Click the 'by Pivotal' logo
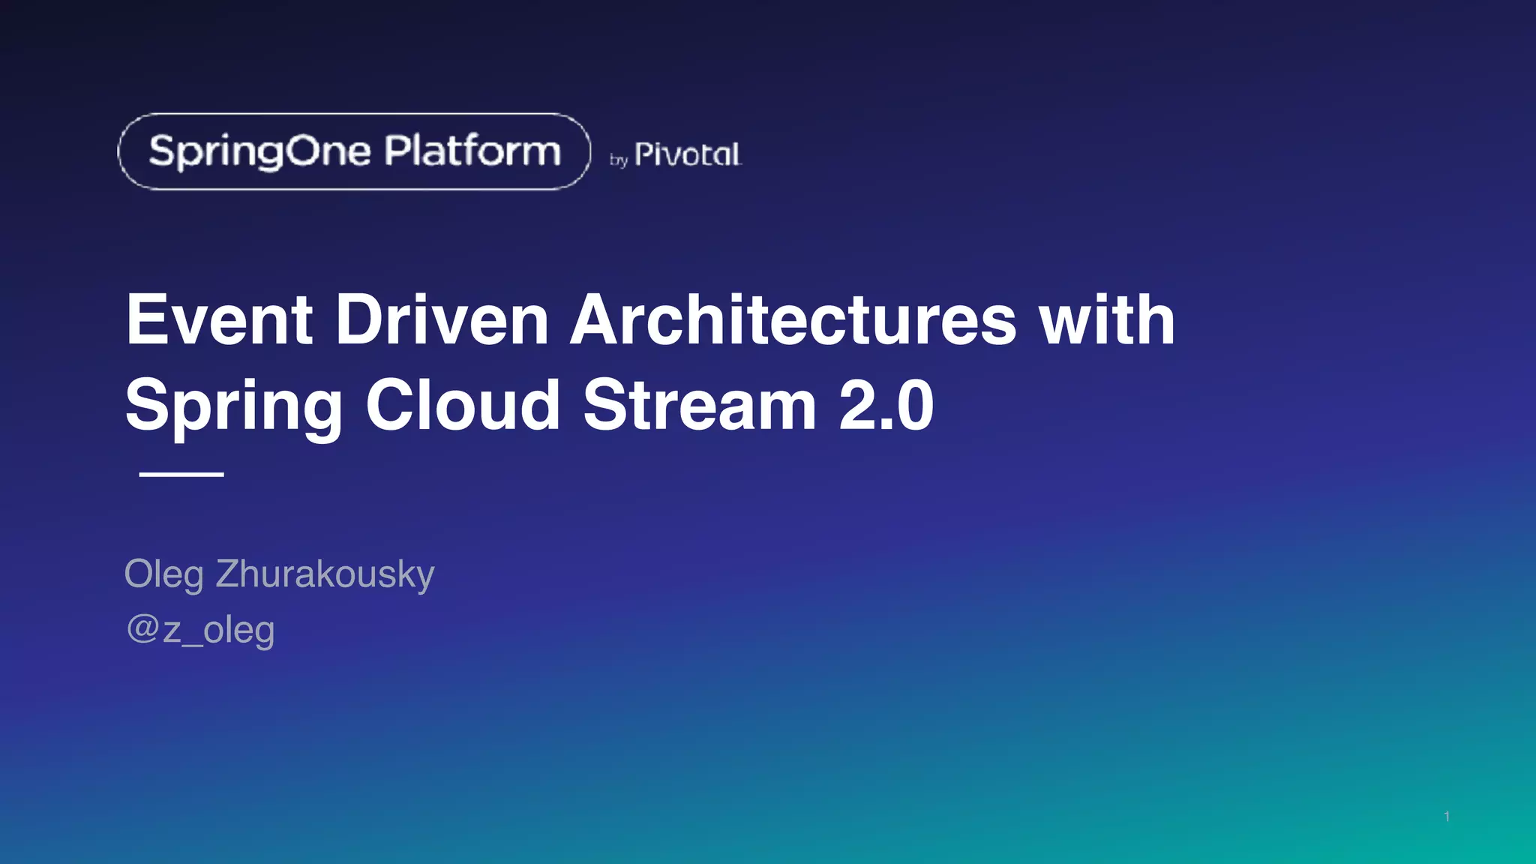Viewport: 1536px width, 864px height. pos(676,154)
